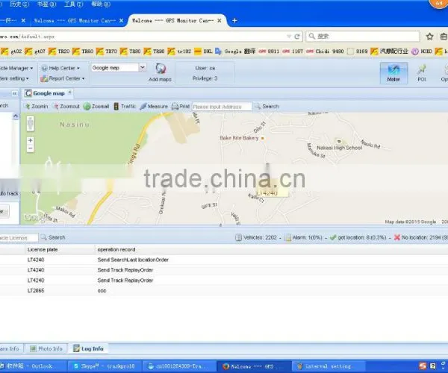Screen dimensions: 448x373
Task: Switch to the Log Info tab
Action: (89, 348)
